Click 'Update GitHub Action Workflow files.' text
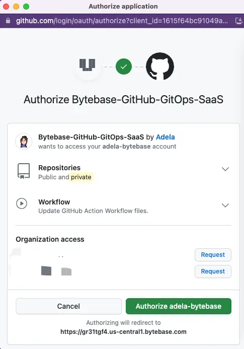The height and width of the screenshot is (349, 244). 93,211
